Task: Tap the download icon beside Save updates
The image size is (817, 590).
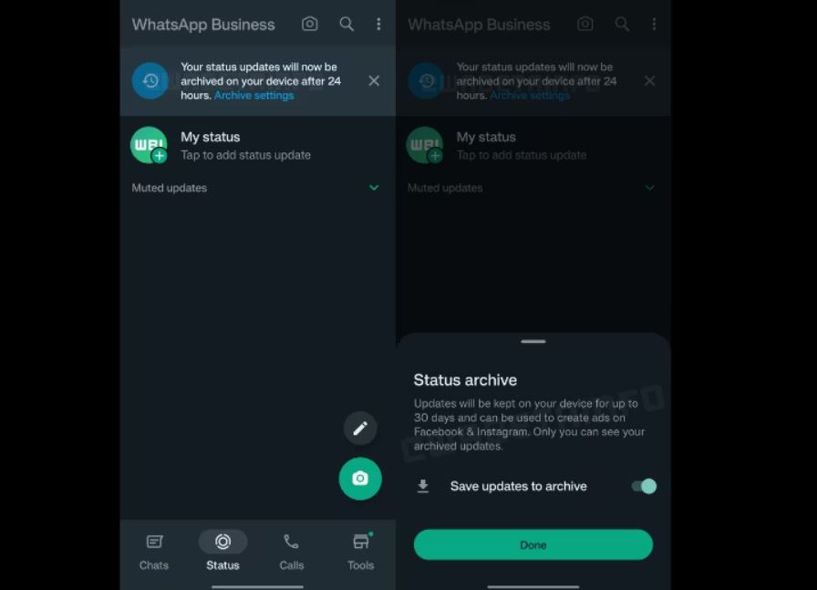Action: (422, 486)
